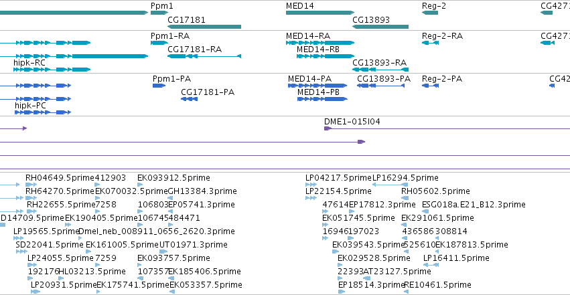The height and width of the screenshot is (295, 570).
Task: Open transcript CG13893-RA
Action: (x=379, y=63)
